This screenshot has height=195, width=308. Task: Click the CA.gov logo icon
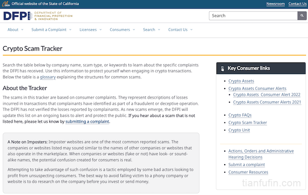[6, 4]
